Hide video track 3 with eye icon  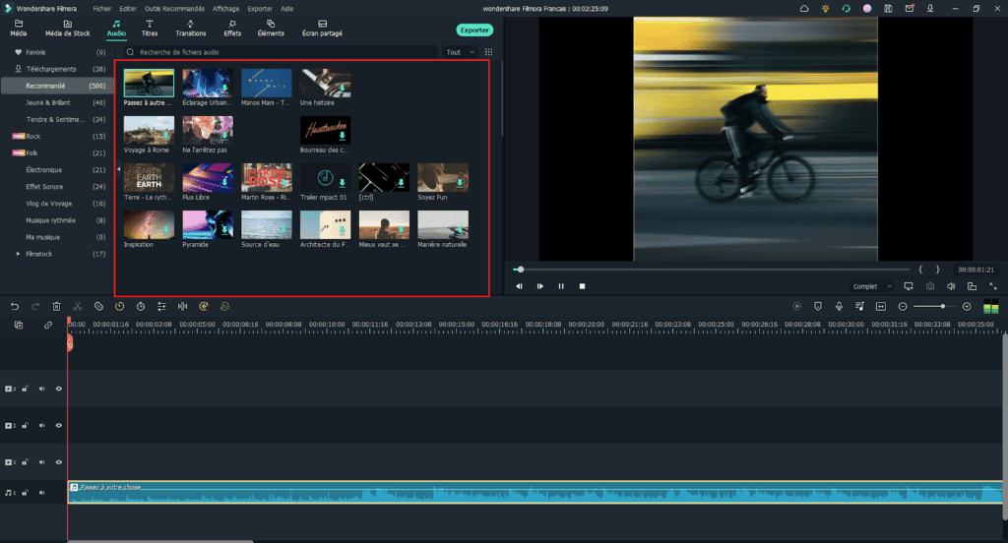tap(59, 389)
